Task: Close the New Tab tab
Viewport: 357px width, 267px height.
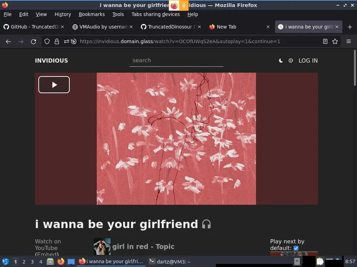Action: click(x=268, y=27)
